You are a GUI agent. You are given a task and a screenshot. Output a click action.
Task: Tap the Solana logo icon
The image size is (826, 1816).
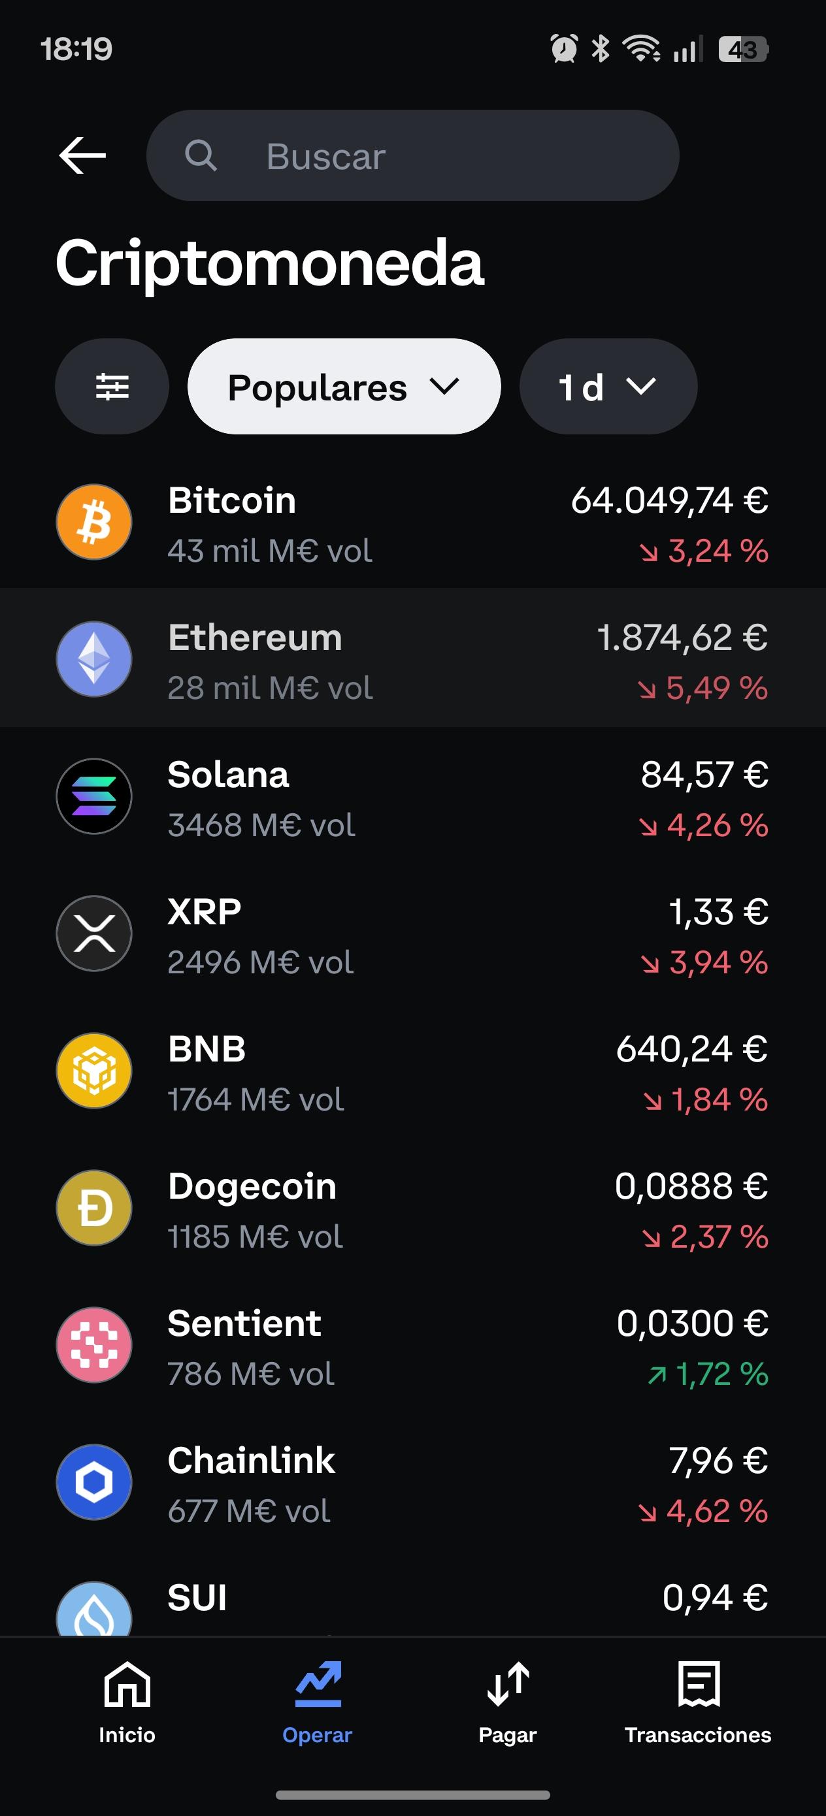pos(94,796)
